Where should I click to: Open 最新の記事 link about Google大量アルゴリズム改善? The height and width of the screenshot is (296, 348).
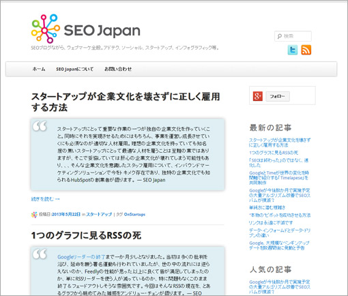tap(280, 195)
